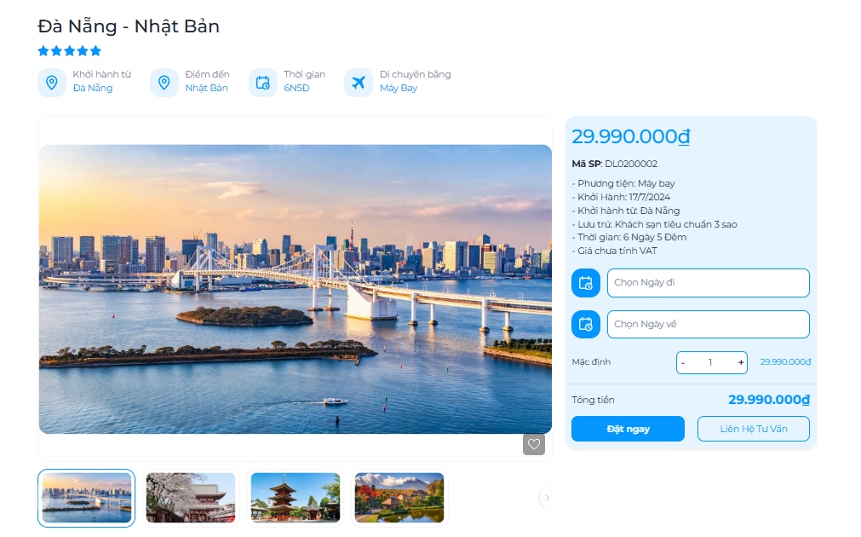The height and width of the screenshot is (537, 861).
Task: Click the quantity number field showing 1
Action: [x=711, y=363]
